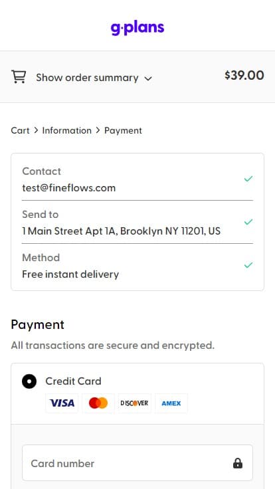Open the Information breadcrumb step
275x489 pixels.
click(67, 130)
